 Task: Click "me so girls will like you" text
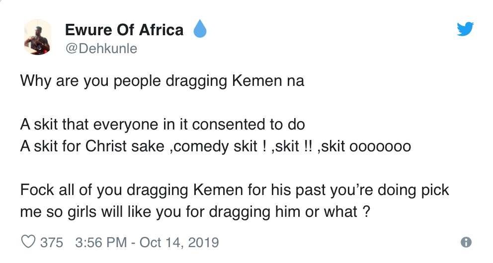coord(97,211)
